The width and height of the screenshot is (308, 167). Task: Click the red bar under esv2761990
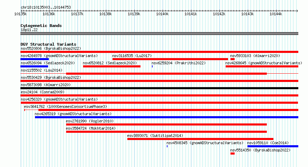pos(166,124)
